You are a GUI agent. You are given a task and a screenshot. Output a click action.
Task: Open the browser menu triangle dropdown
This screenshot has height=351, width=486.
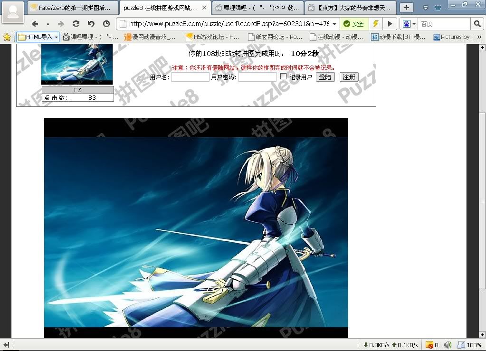click(x=426, y=8)
